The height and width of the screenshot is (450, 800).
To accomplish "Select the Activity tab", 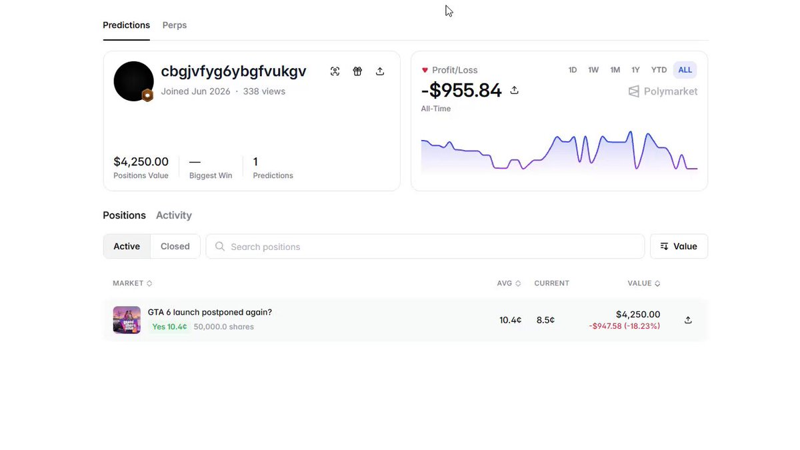I will pyautogui.click(x=174, y=215).
